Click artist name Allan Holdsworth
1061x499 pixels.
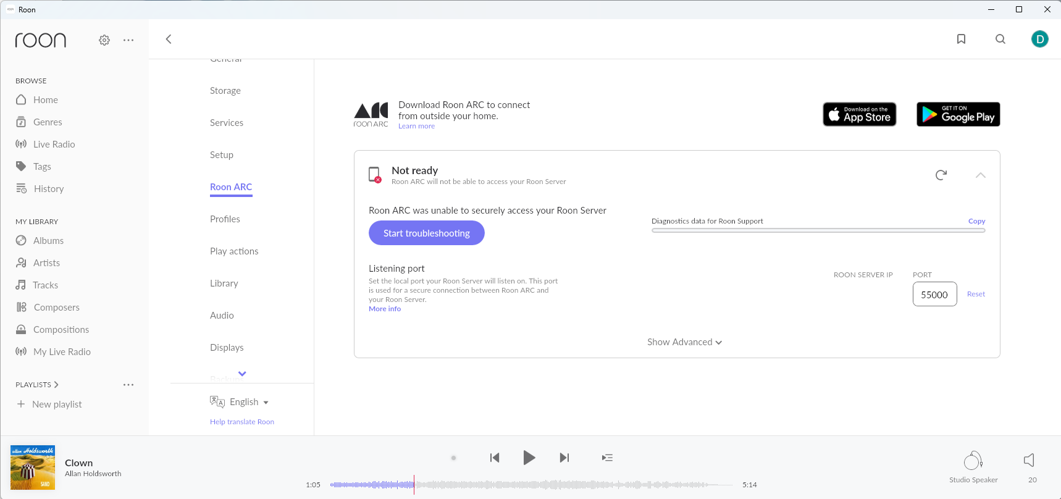93,474
